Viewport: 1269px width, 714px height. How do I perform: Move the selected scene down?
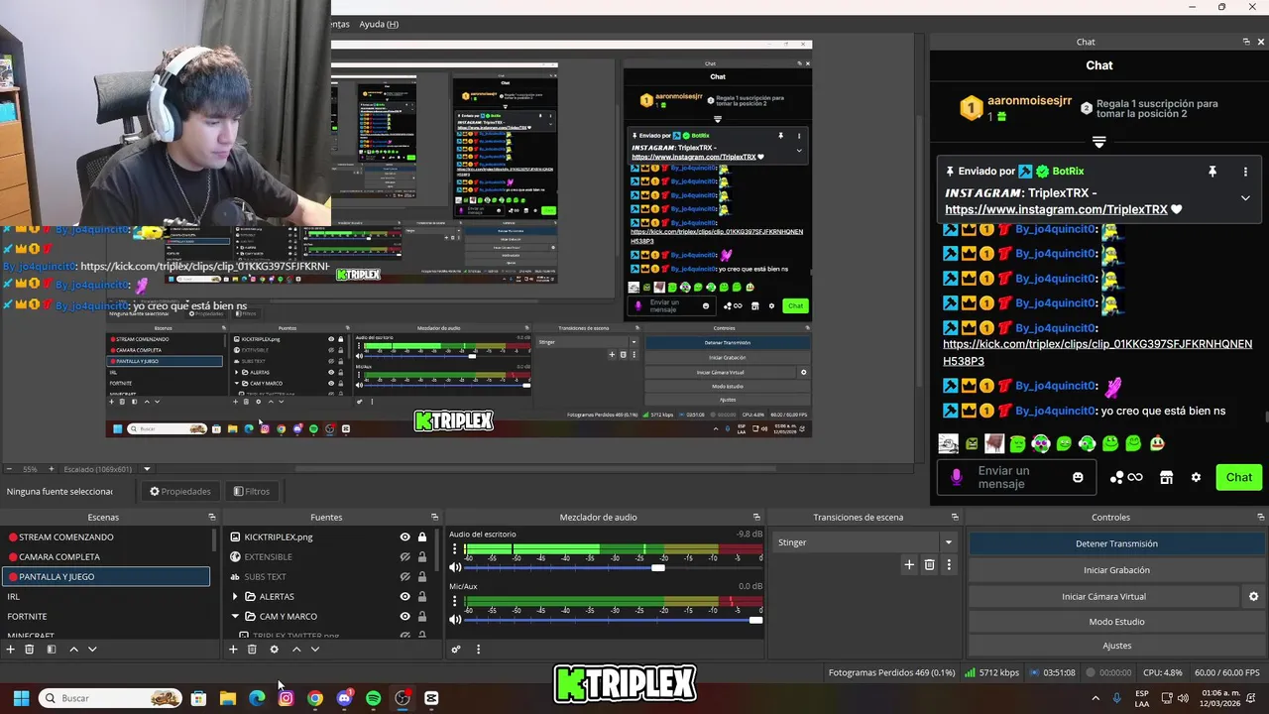coord(92,650)
